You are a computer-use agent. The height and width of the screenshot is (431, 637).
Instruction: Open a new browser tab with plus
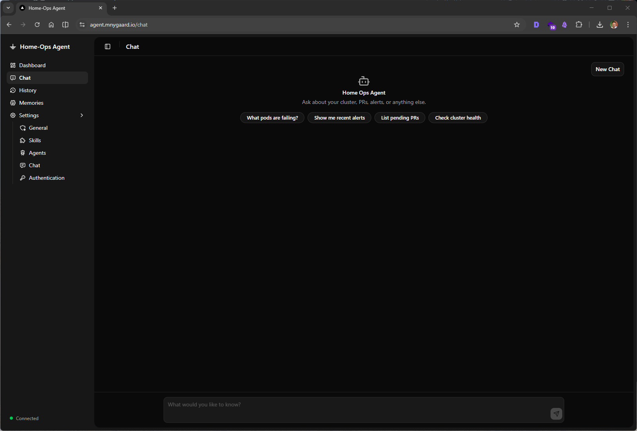[115, 8]
